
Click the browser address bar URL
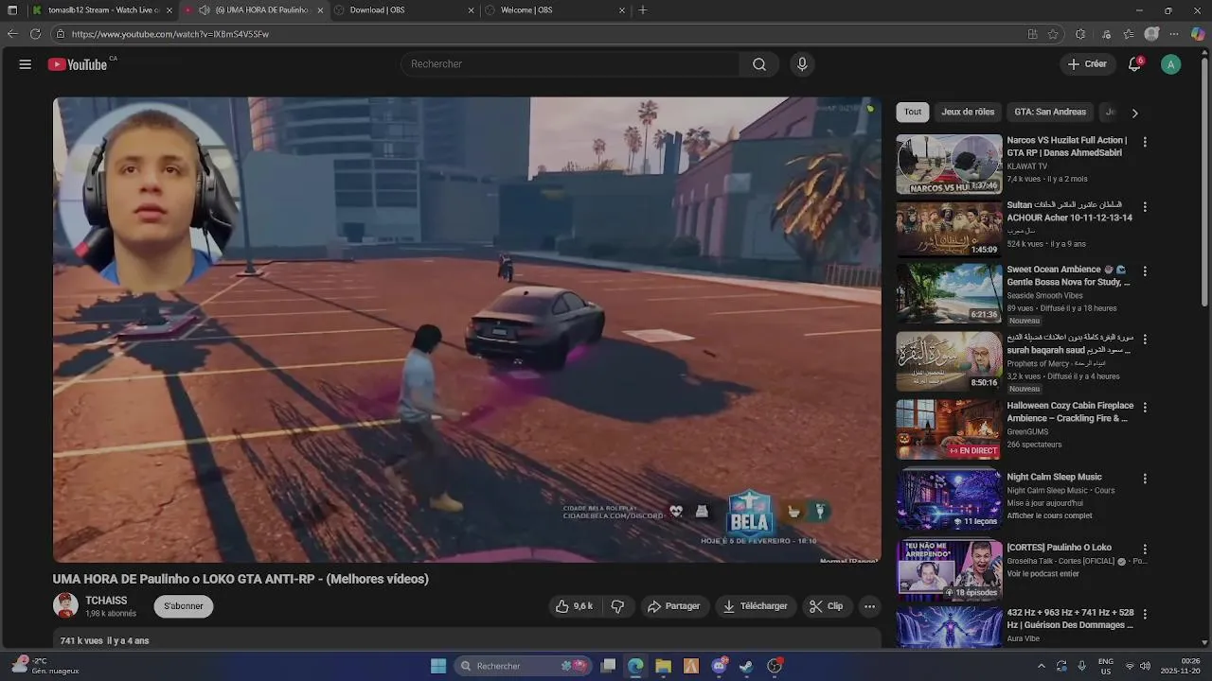point(170,34)
